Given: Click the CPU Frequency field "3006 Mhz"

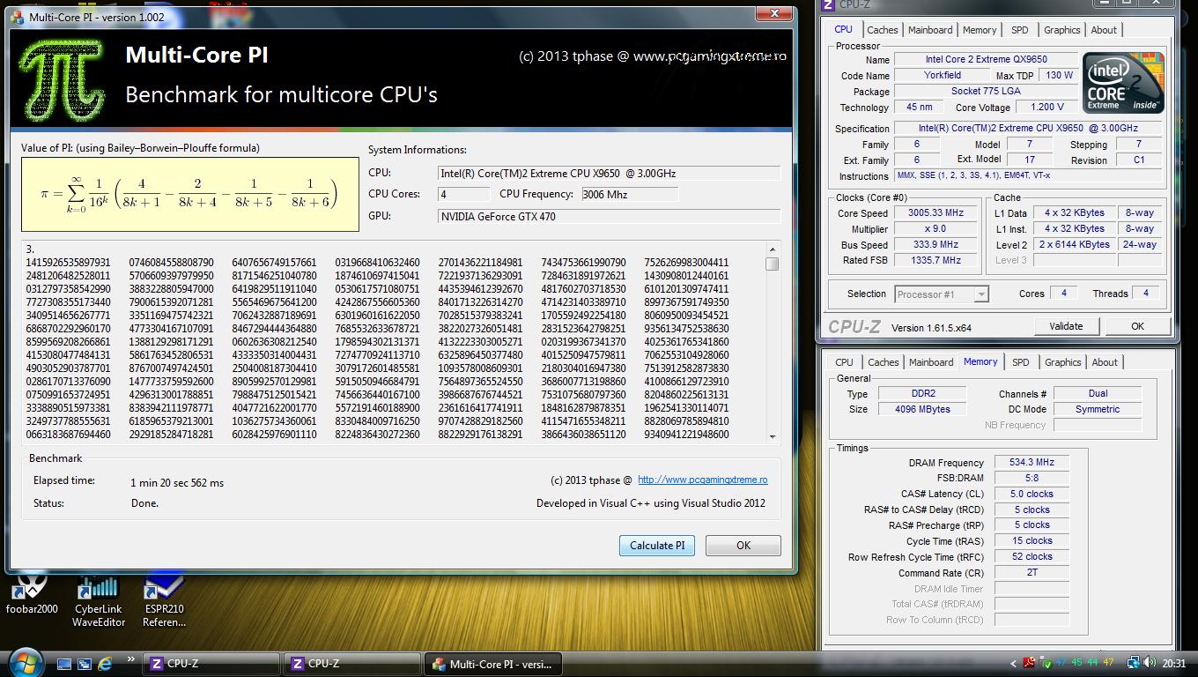Looking at the screenshot, I should 629,195.
